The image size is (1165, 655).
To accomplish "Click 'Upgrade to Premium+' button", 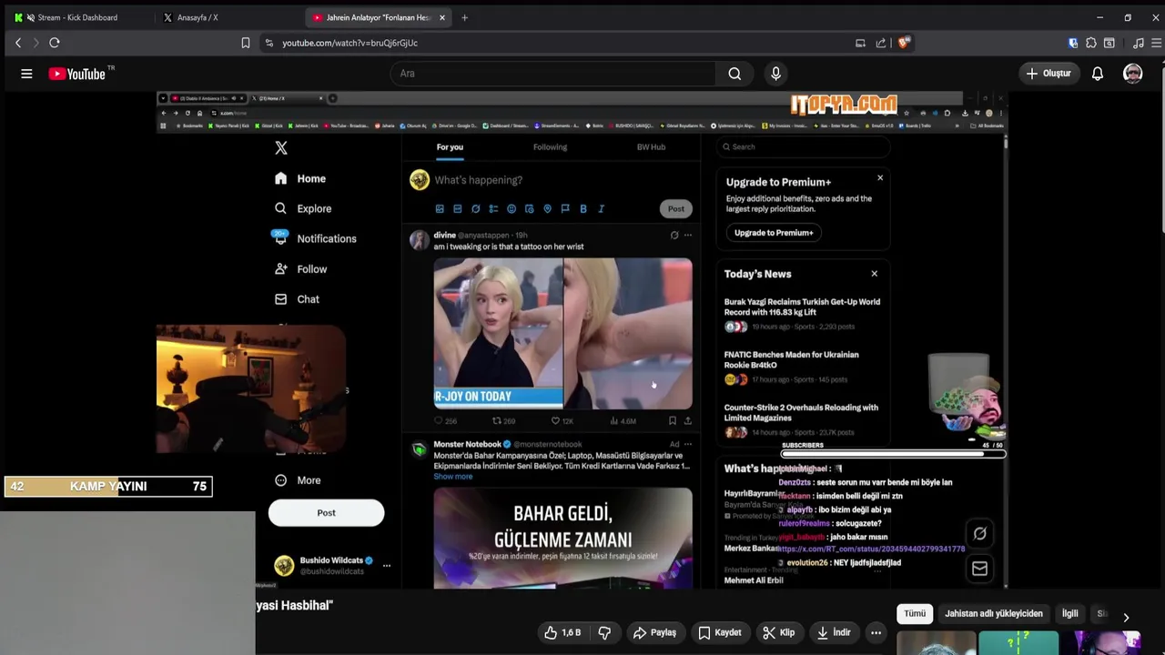I will (x=774, y=233).
